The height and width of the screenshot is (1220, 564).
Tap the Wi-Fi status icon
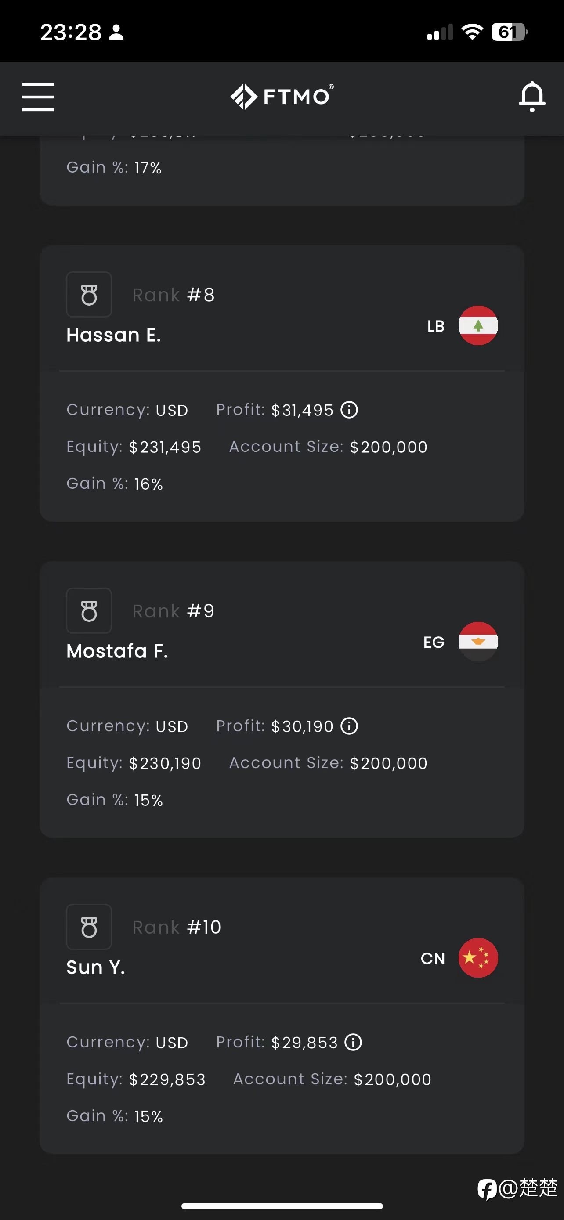click(x=472, y=32)
